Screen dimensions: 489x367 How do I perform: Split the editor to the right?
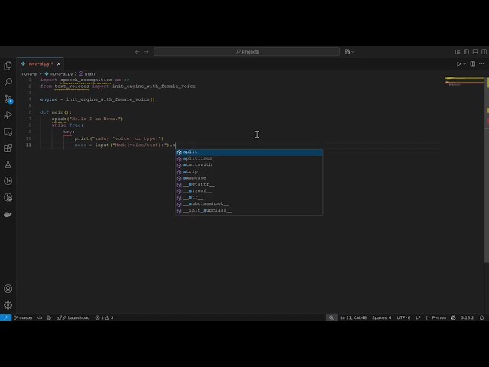tap(473, 64)
